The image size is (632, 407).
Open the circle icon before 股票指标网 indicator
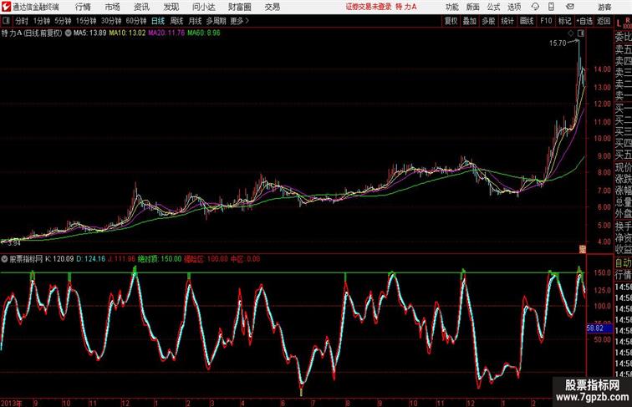(4, 259)
